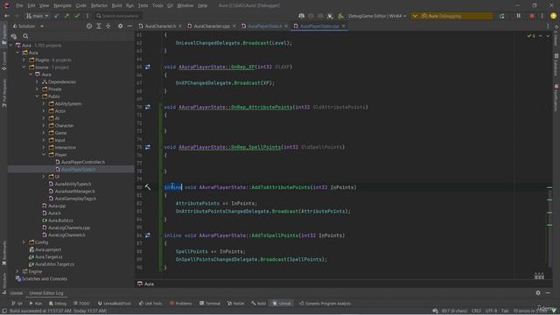Click the select opened file target icon

click(x=89, y=26)
